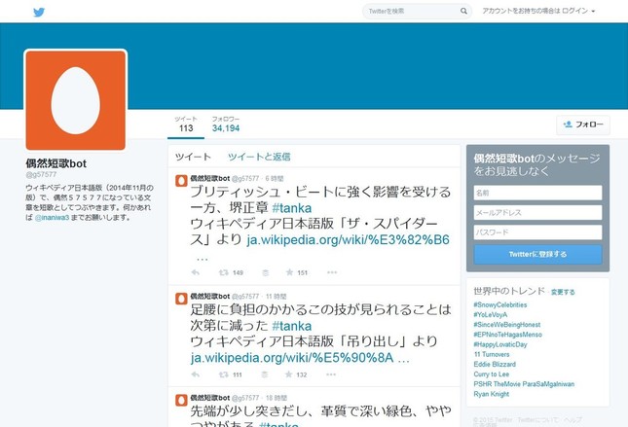
Task: Select the ツイート count tab showing 113
Action: (186, 125)
